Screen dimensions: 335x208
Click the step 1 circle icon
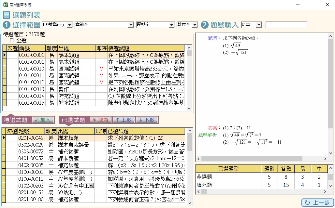click(7, 25)
